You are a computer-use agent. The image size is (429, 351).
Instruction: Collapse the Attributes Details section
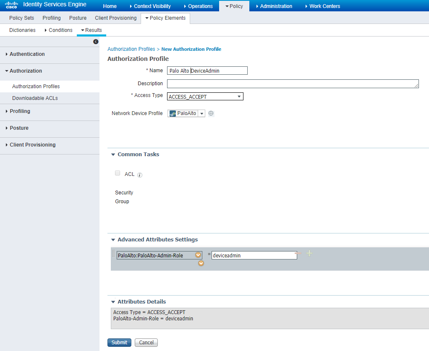point(113,302)
